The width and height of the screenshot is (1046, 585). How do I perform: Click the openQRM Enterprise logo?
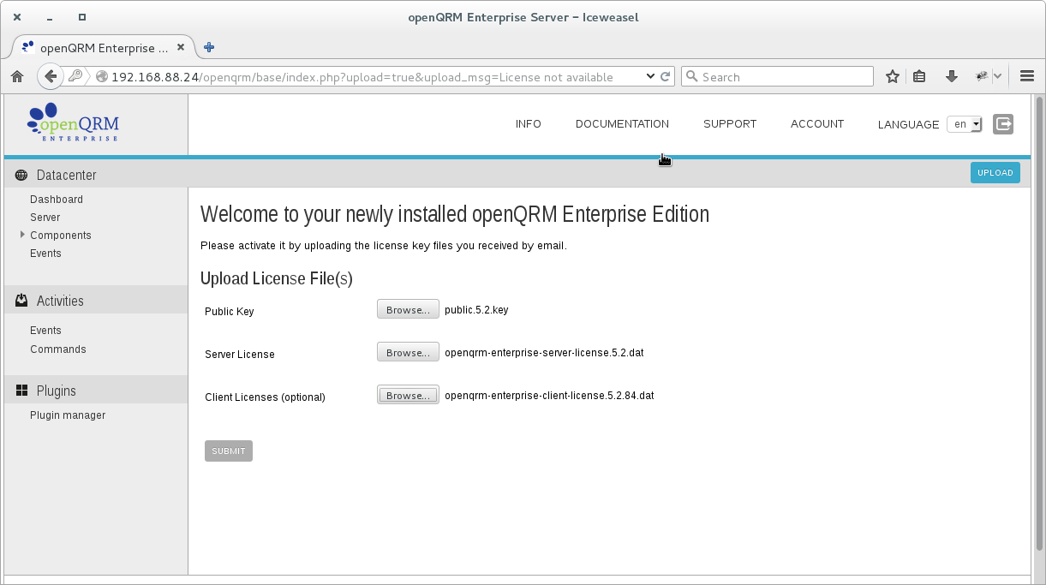(73, 122)
